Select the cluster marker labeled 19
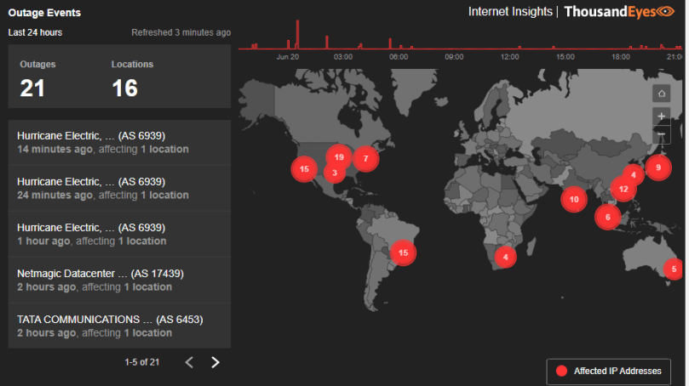The image size is (689, 386). tap(339, 157)
